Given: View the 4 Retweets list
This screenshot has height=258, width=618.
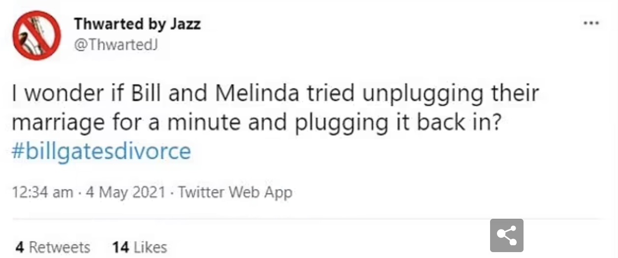Looking at the screenshot, I should pyautogui.click(x=53, y=247).
